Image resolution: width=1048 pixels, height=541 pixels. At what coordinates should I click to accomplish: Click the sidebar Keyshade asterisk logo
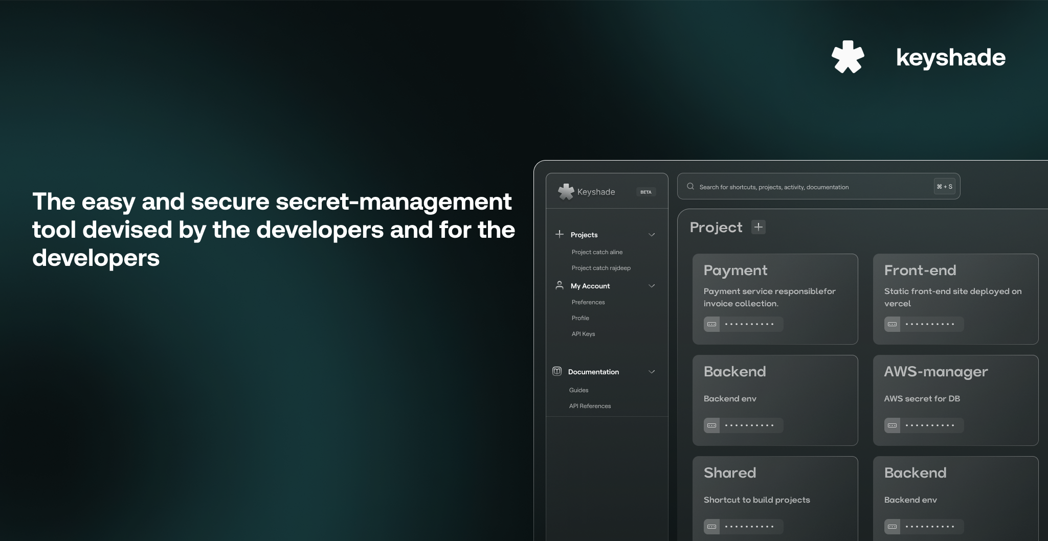tap(566, 192)
